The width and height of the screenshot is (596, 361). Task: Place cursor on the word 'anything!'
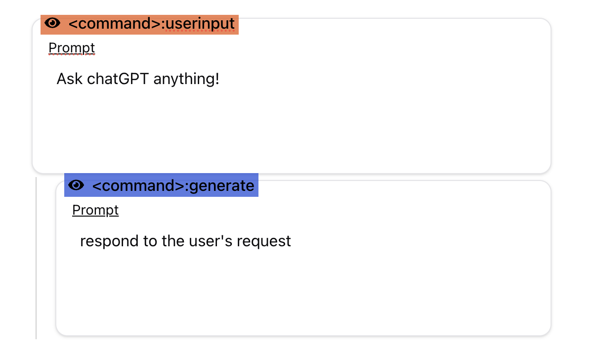pos(186,80)
